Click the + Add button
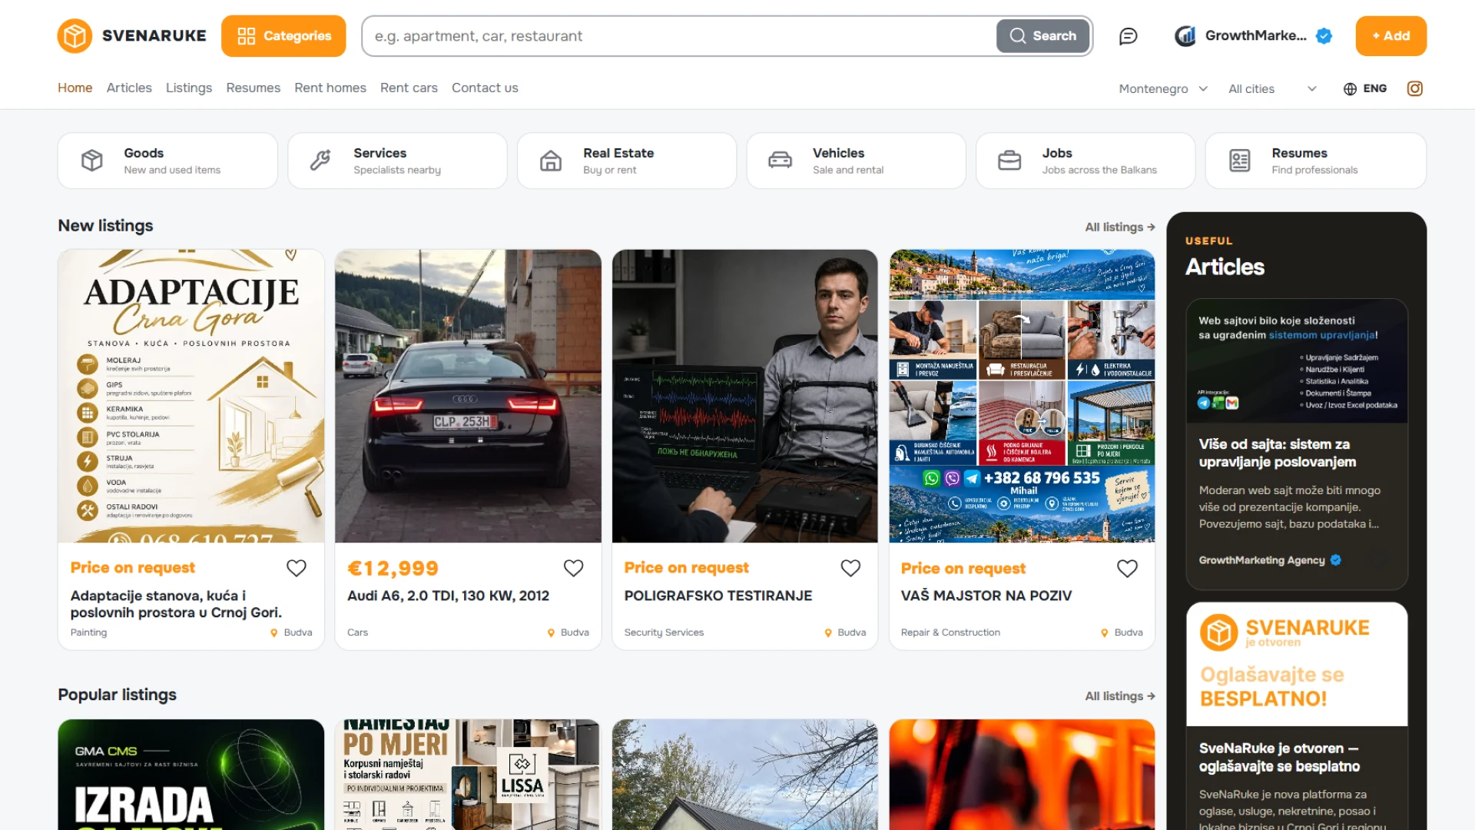Viewport: 1475px width, 830px height. [1390, 36]
